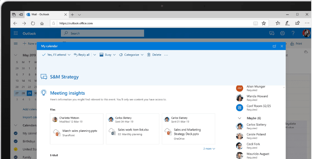Click the Outlook brand label
The width and height of the screenshot is (312, 159).
click(29, 33)
